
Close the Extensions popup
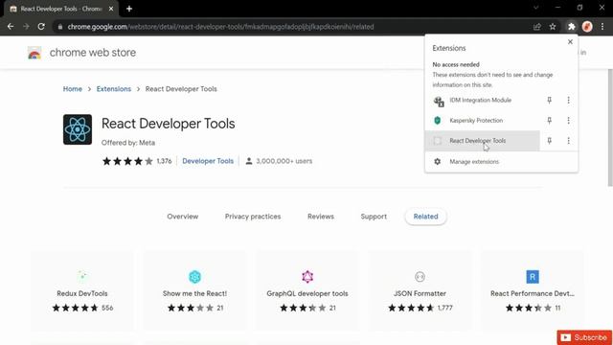point(570,42)
